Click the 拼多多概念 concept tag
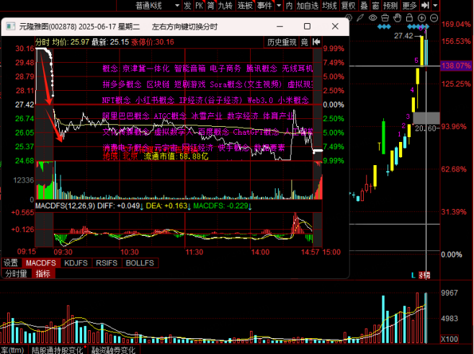 122,84
